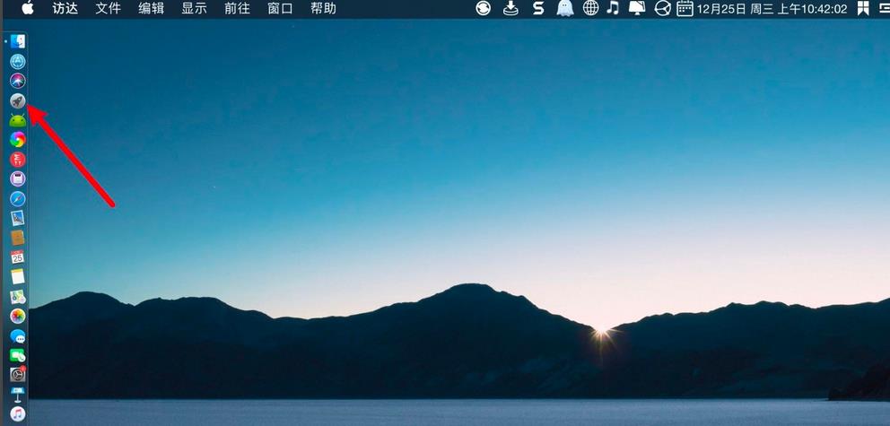Click the ghost menu bar icon
The image size is (890, 426).
coord(564,8)
